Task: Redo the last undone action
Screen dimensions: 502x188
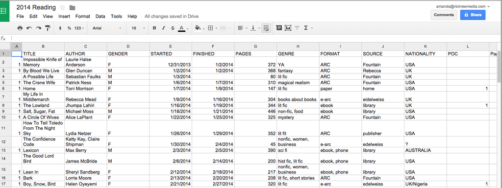Action: (38, 28)
